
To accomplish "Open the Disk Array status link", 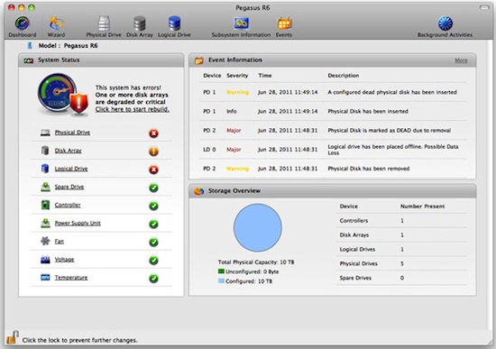I will point(68,151).
